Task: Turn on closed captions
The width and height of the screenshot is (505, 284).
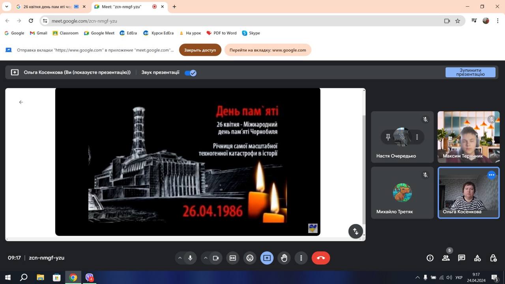Action: 233,258
